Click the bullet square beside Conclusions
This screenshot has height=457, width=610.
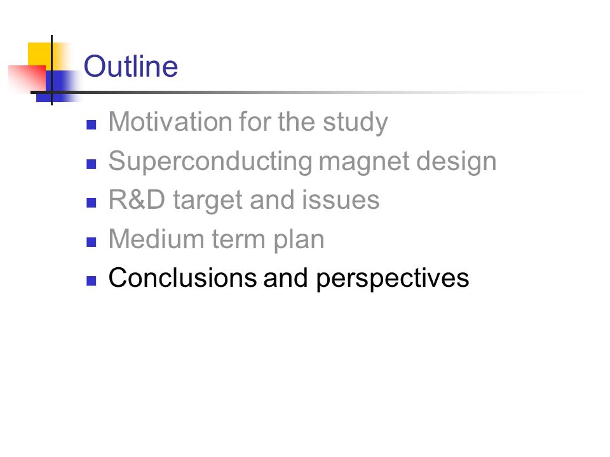point(91,281)
